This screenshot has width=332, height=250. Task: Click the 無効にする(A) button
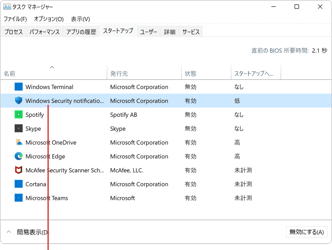[x=307, y=232]
